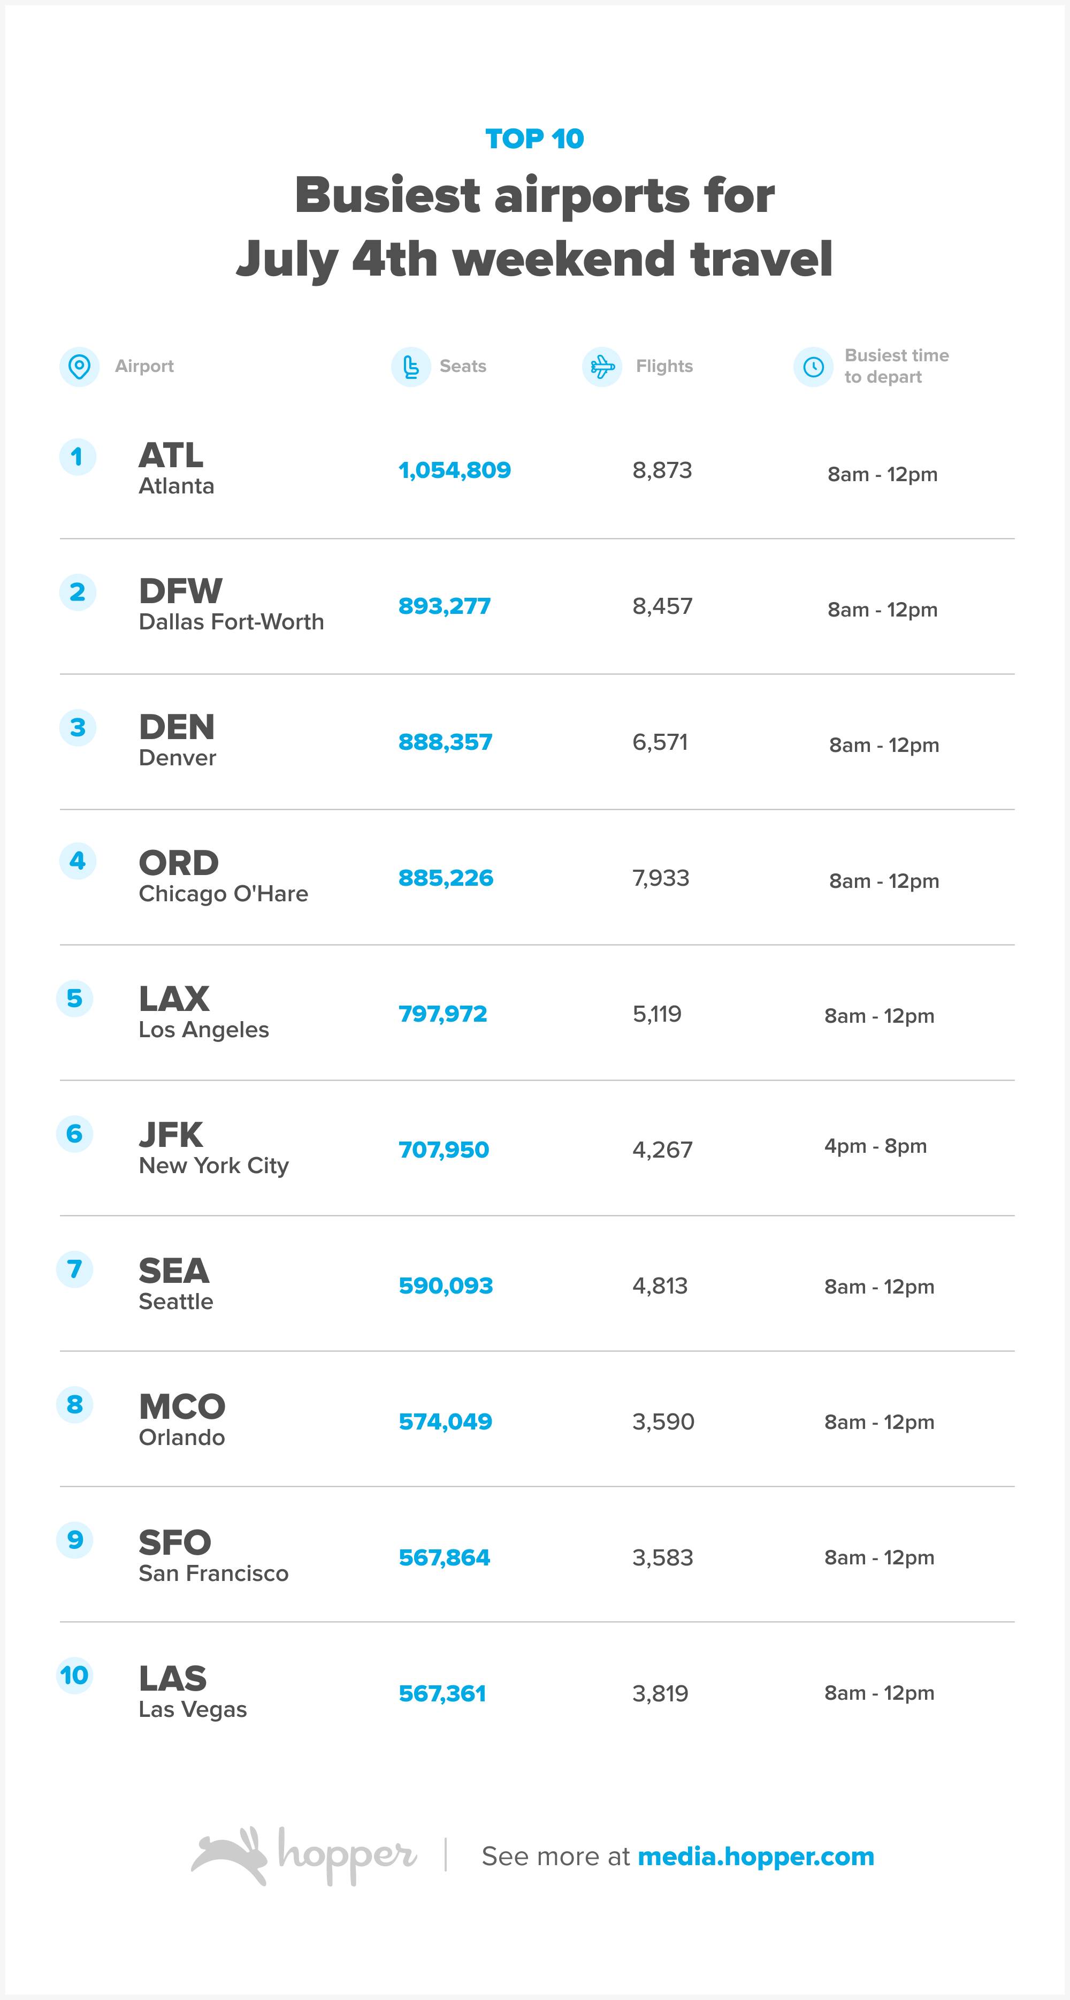Select the Busiest time to depart header
Viewport: 1070px width, 2000px height.
pyautogui.click(x=896, y=367)
